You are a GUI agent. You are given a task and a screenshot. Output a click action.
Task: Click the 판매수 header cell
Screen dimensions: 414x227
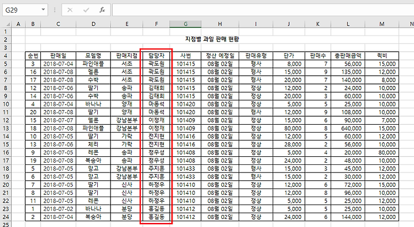coord(318,56)
